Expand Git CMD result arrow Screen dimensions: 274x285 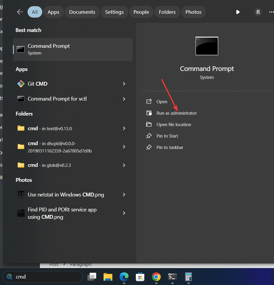pyautogui.click(x=124, y=84)
